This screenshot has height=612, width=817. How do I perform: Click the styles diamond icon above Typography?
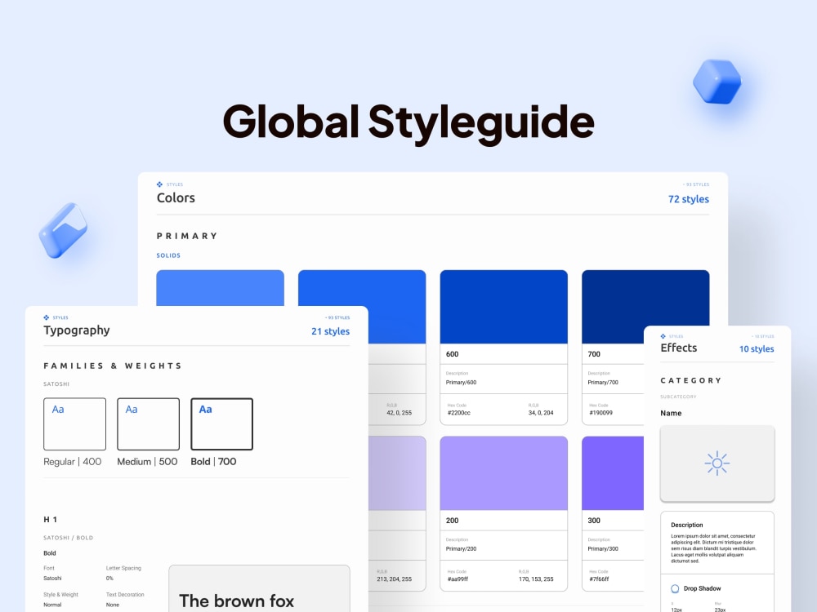tap(47, 317)
